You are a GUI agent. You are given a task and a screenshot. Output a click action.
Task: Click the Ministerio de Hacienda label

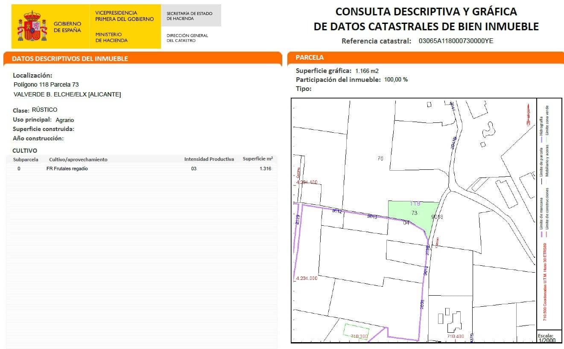[x=111, y=37]
